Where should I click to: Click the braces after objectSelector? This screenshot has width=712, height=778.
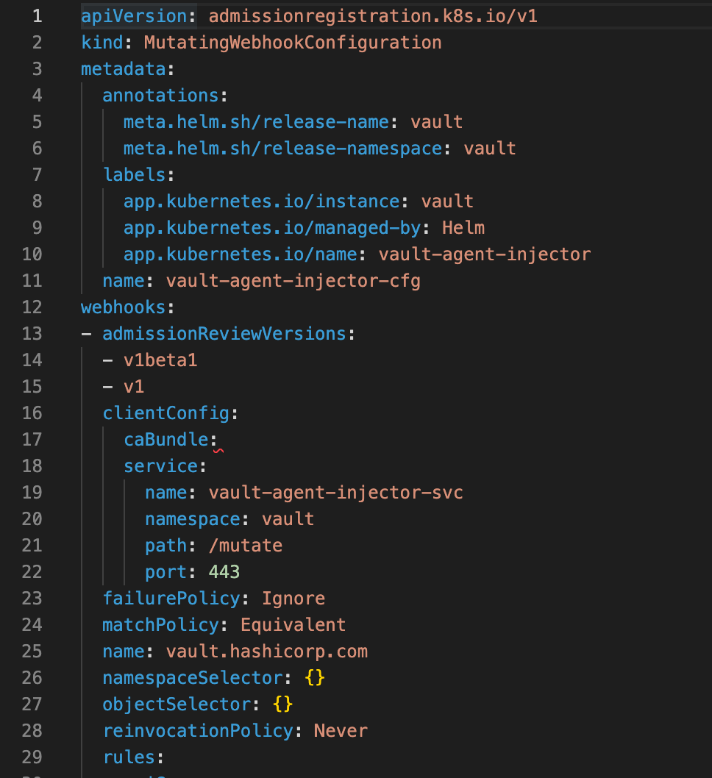click(283, 704)
